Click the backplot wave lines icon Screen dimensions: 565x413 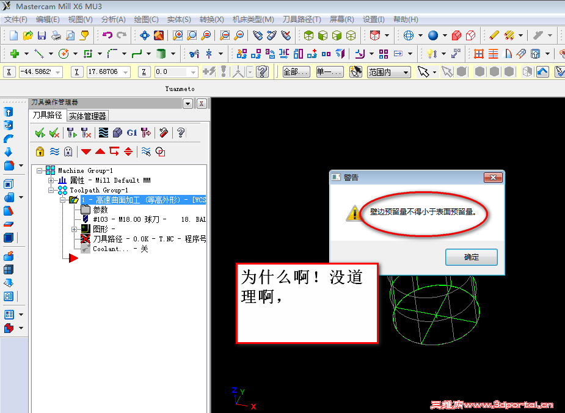coord(103,133)
